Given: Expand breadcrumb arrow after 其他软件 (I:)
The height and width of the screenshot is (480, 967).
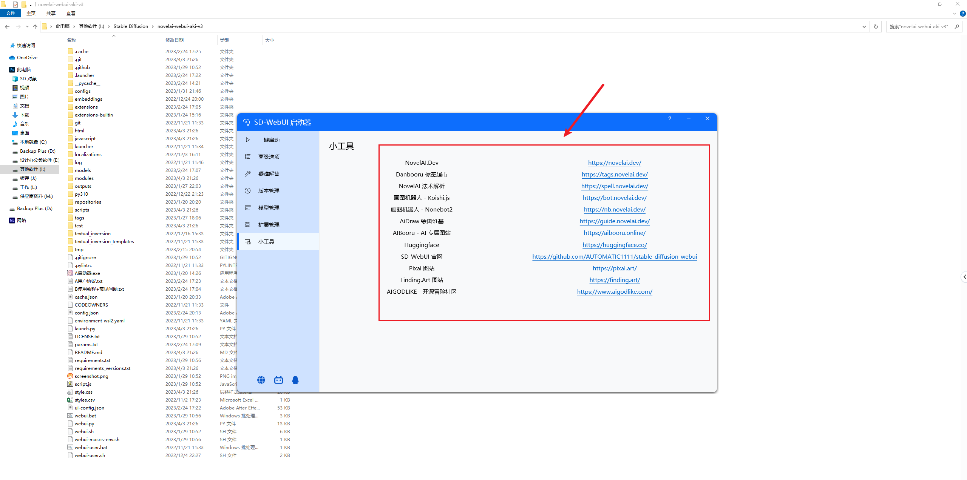Looking at the screenshot, I should (109, 26).
